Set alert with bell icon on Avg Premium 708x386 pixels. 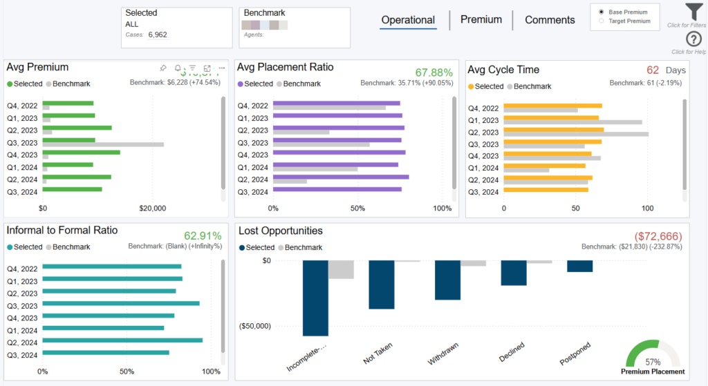pyautogui.click(x=178, y=68)
